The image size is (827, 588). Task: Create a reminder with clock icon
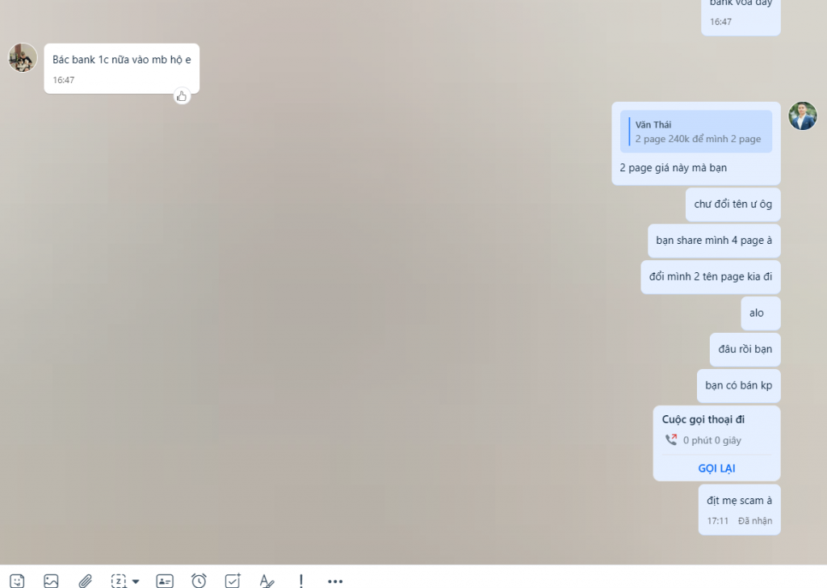click(199, 580)
